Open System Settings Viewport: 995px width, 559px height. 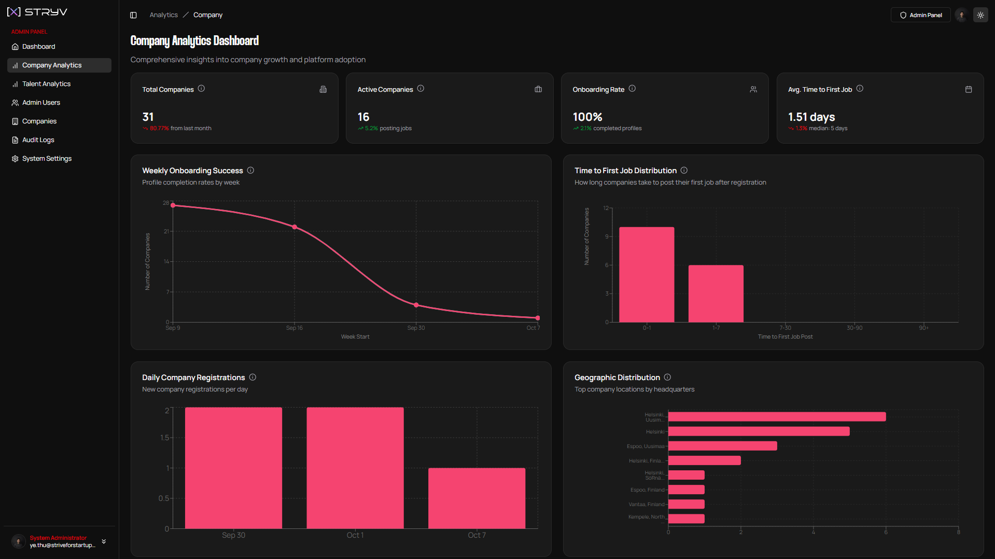click(59, 159)
